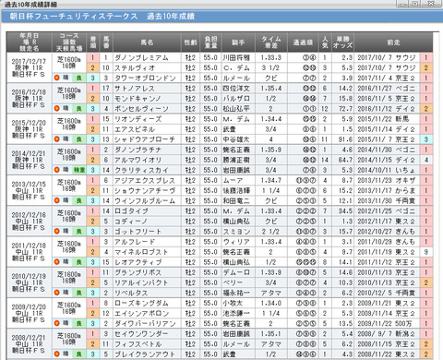Click the winning time 1.35.9
This screenshot has width=443, height=360.
[x=271, y=150]
